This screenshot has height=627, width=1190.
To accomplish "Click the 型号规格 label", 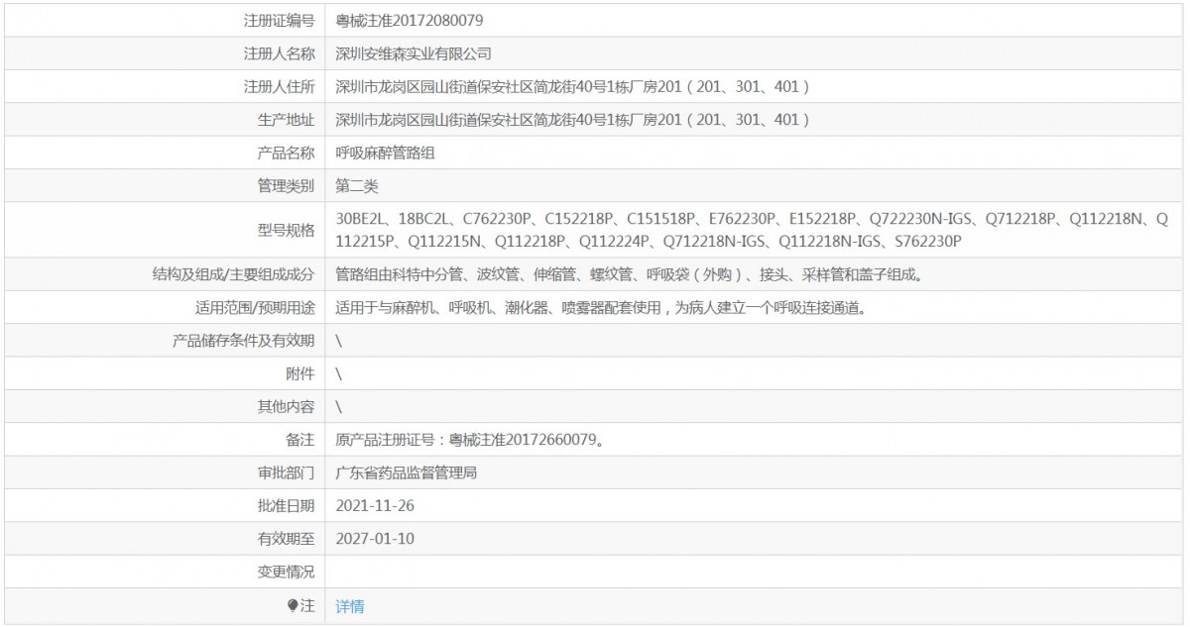I will pos(287,230).
